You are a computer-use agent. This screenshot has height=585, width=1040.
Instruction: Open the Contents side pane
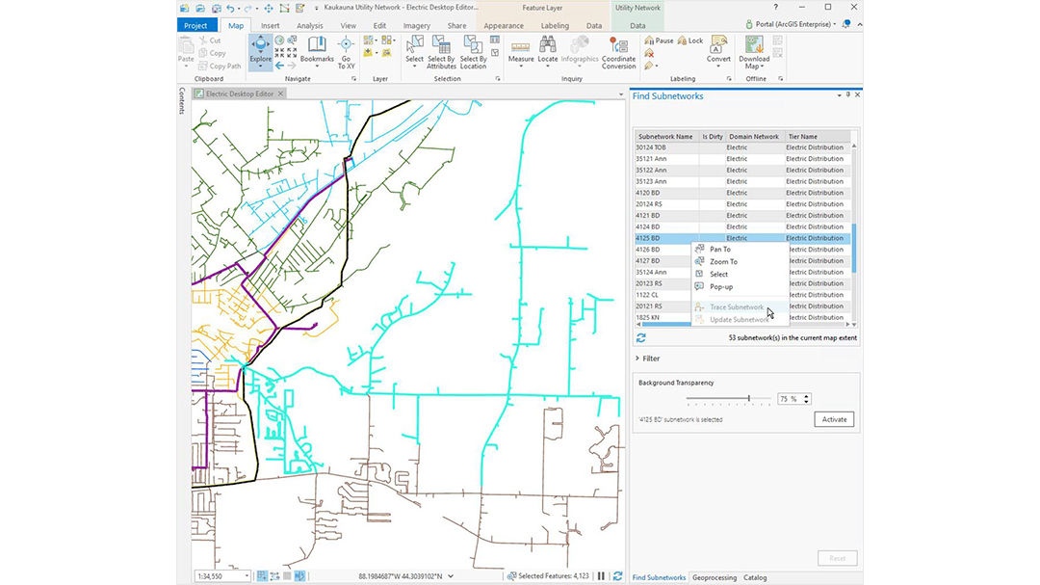[x=182, y=101]
